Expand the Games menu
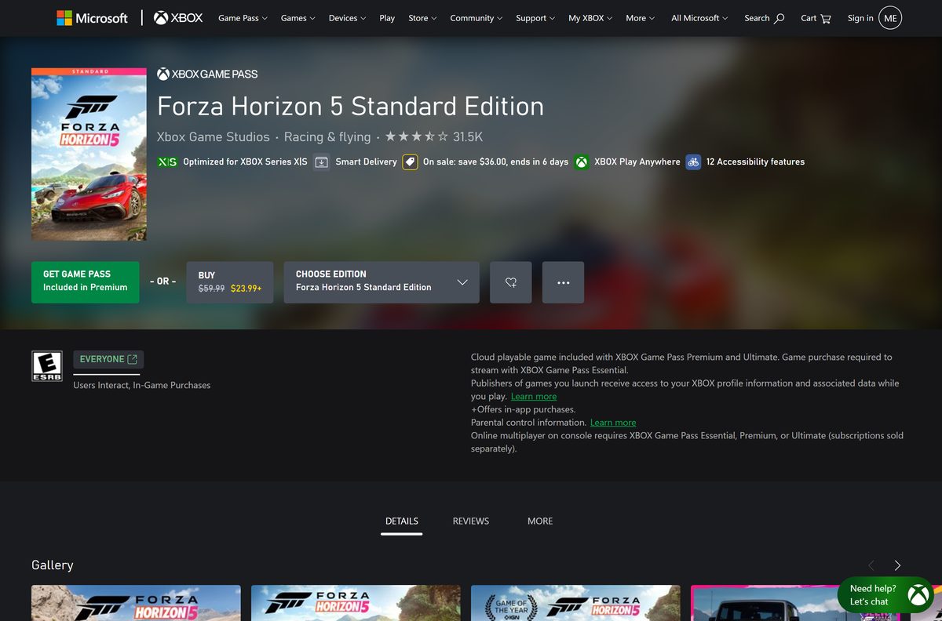942x621 pixels. [298, 18]
